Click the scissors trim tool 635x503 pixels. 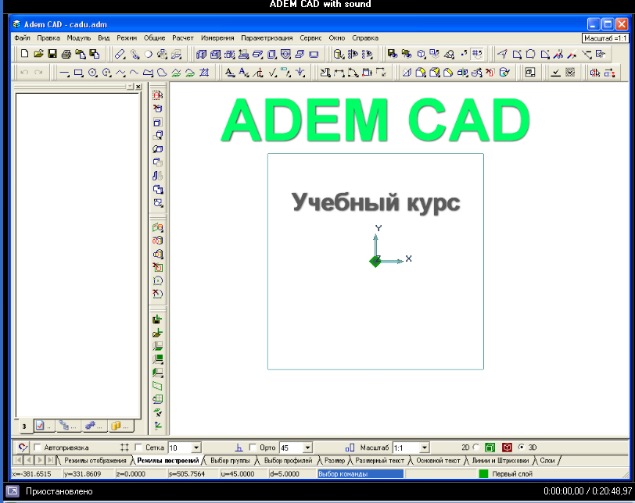pos(558,54)
